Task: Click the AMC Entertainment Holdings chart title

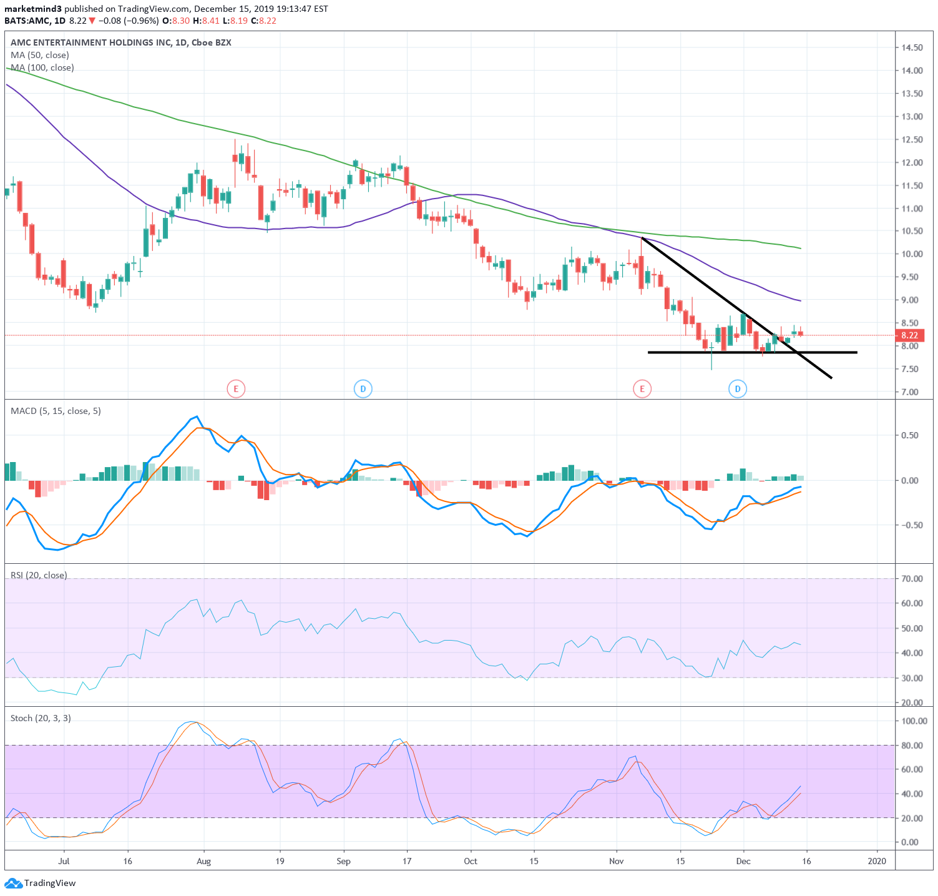Action: [120, 42]
